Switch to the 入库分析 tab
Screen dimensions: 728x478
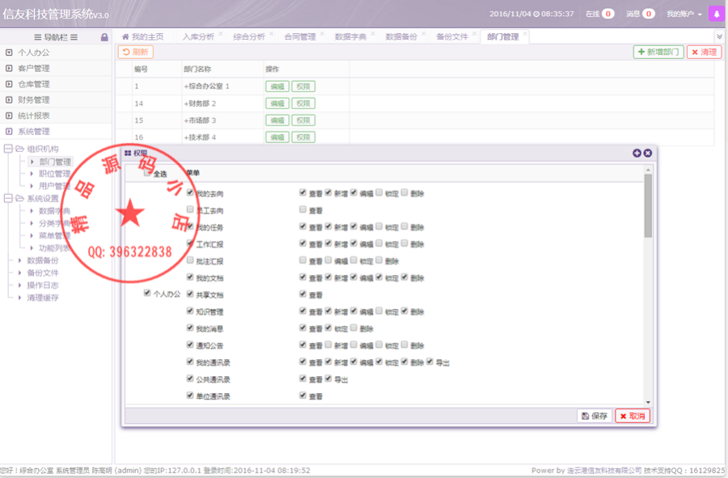tap(198, 36)
